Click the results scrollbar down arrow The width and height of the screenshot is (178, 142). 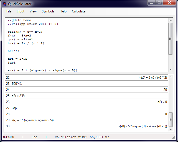(x=171, y=130)
